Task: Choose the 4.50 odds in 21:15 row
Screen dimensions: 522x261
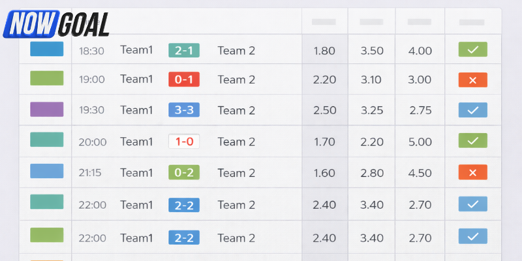Action: 420,173
